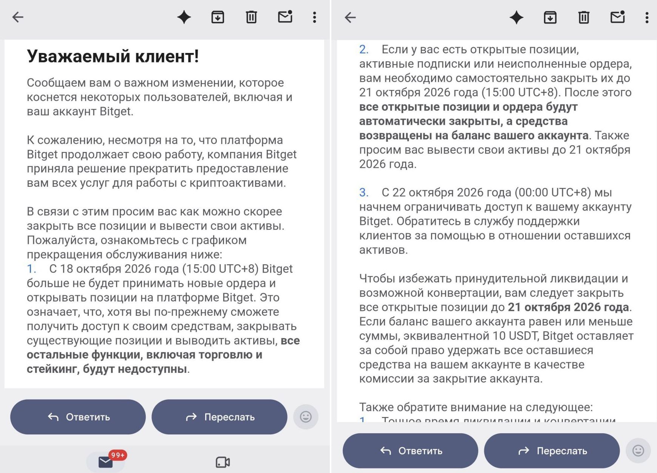
Task: Tap bold date "21 октября 2026 года"
Action: pyautogui.click(x=568, y=307)
